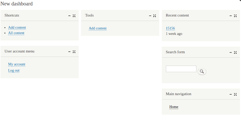This screenshot has height=122, width=241.
Task: Maximize the Search form block
Action: pos(235,52)
